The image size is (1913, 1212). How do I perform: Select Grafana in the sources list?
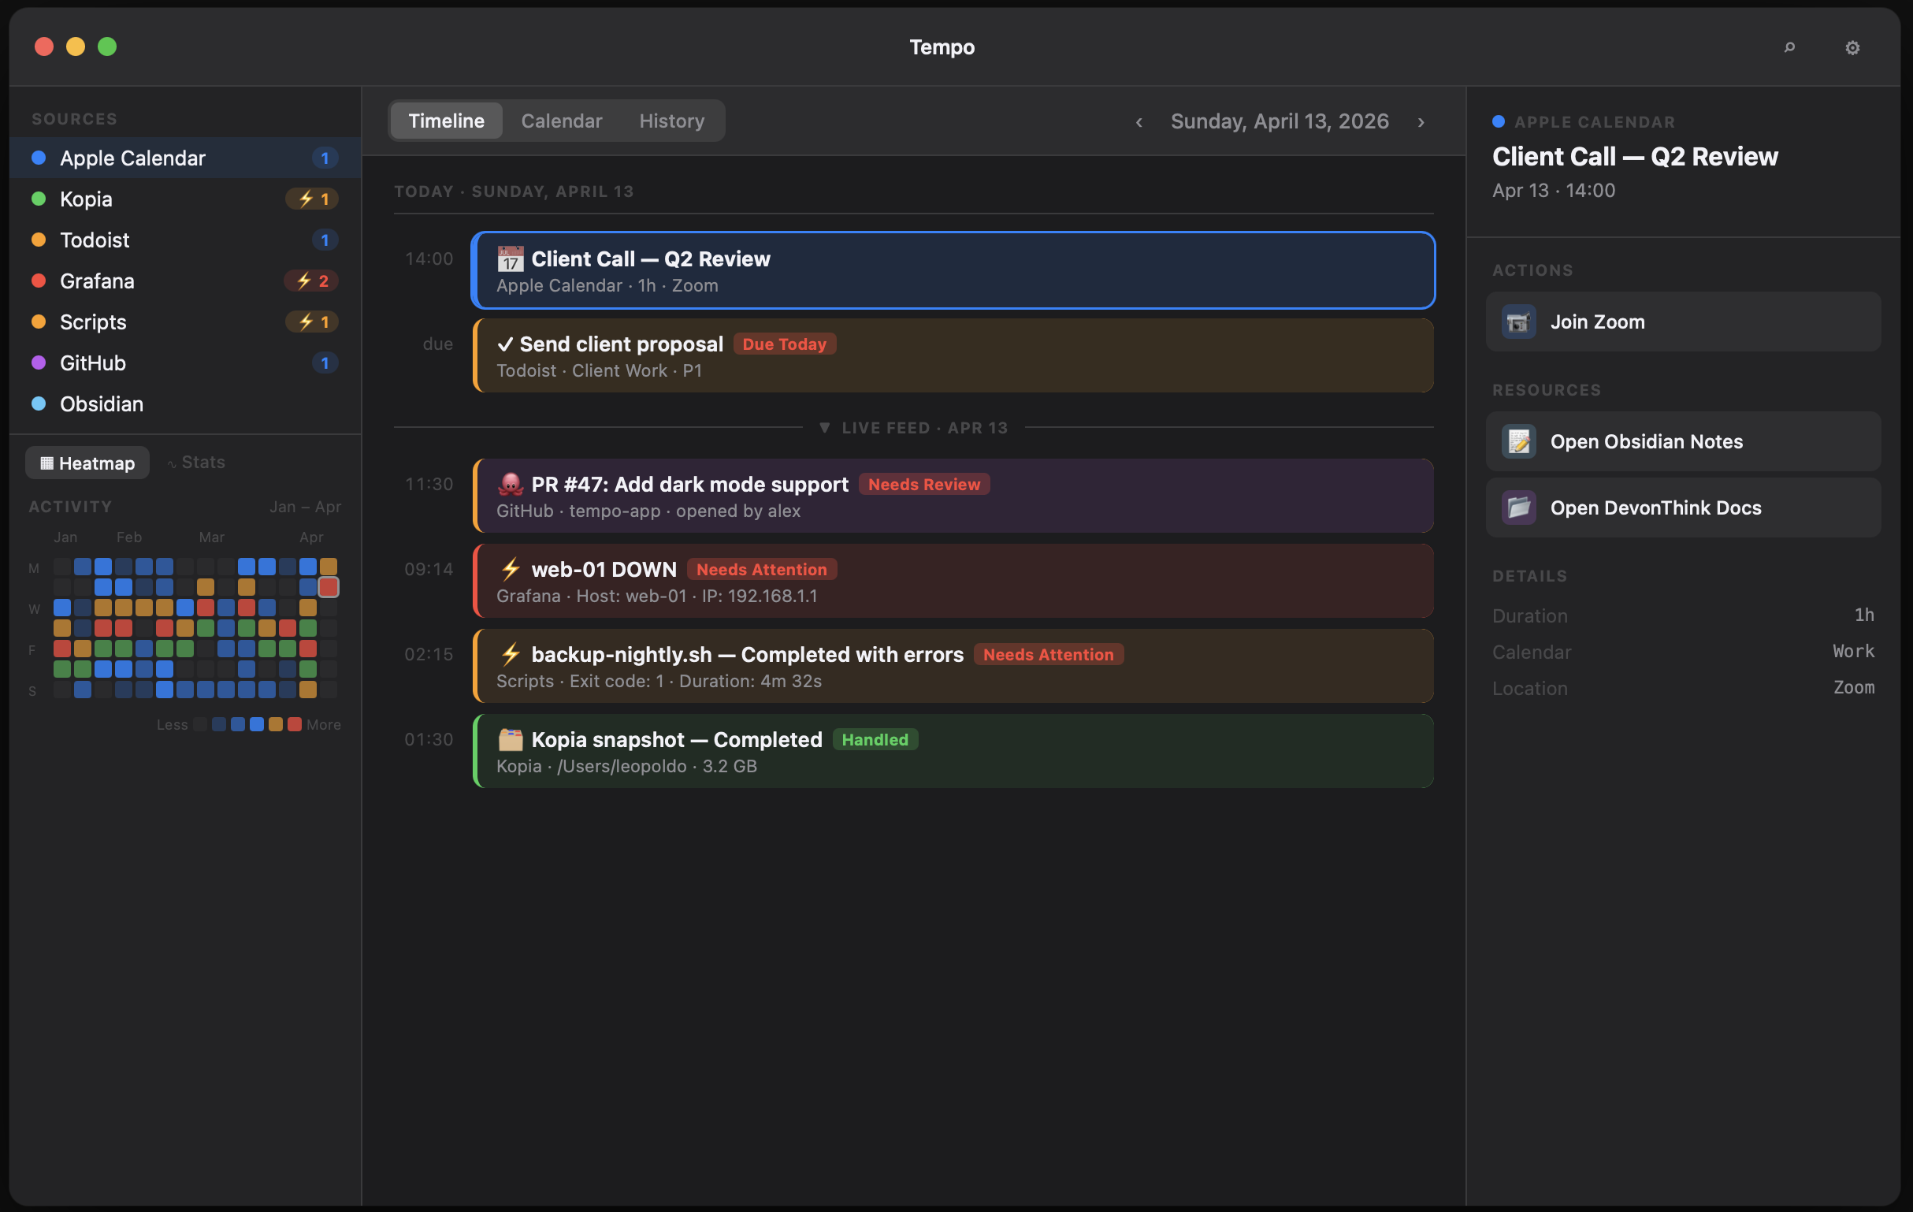tap(97, 281)
